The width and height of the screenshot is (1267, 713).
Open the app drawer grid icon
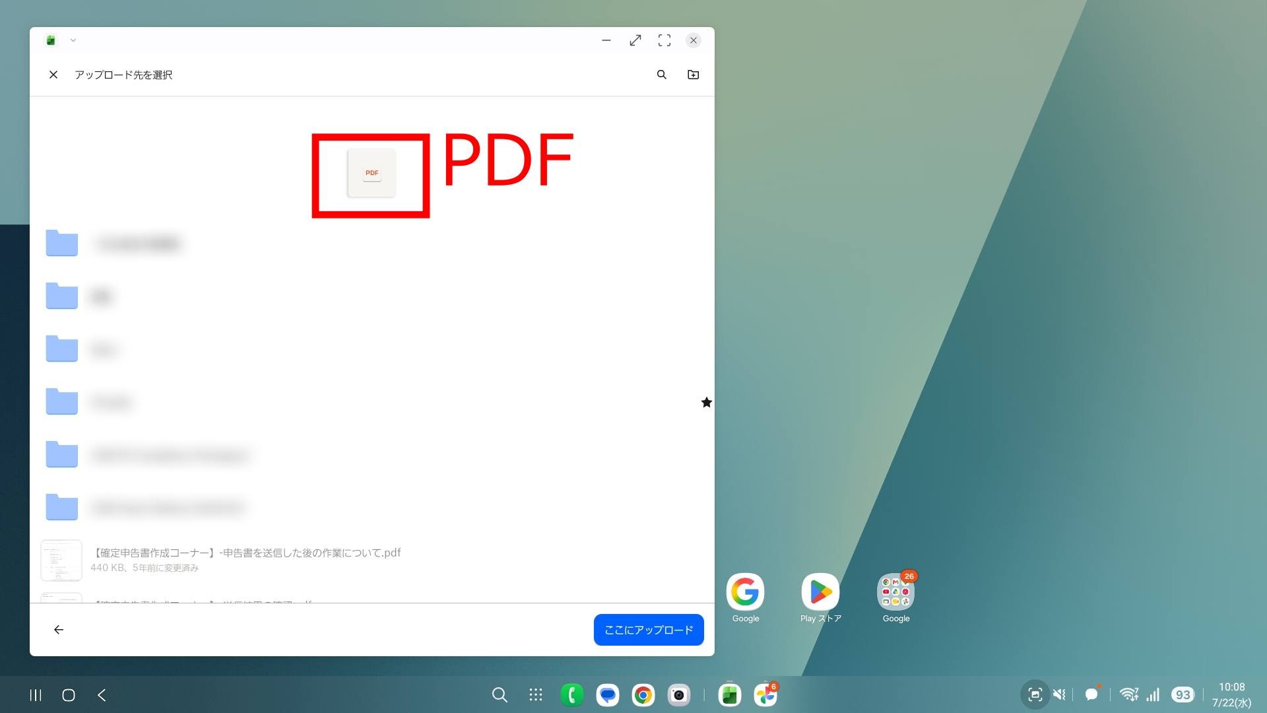point(536,695)
